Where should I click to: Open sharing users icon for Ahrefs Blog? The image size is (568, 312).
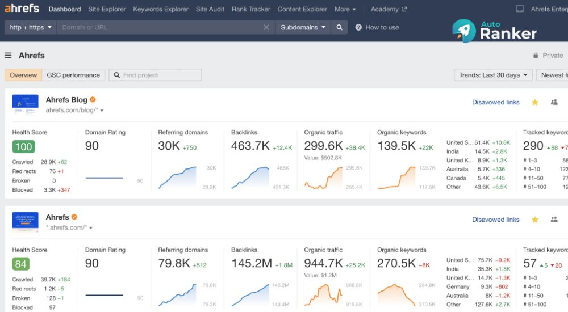tap(554, 103)
